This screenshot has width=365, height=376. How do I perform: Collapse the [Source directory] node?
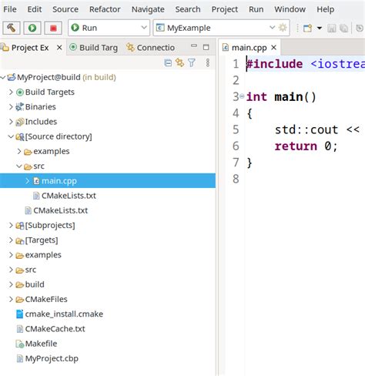click(11, 136)
